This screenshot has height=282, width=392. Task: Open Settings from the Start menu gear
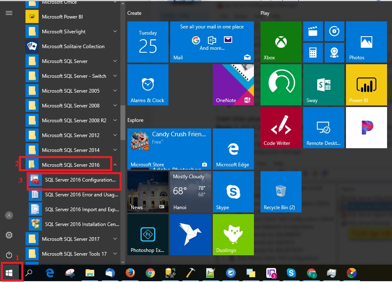click(x=9, y=235)
